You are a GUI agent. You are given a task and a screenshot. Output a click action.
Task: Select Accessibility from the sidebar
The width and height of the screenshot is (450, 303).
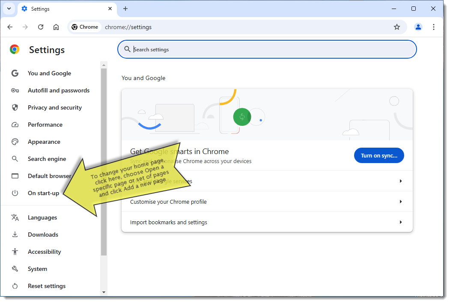(x=44, y=252)
